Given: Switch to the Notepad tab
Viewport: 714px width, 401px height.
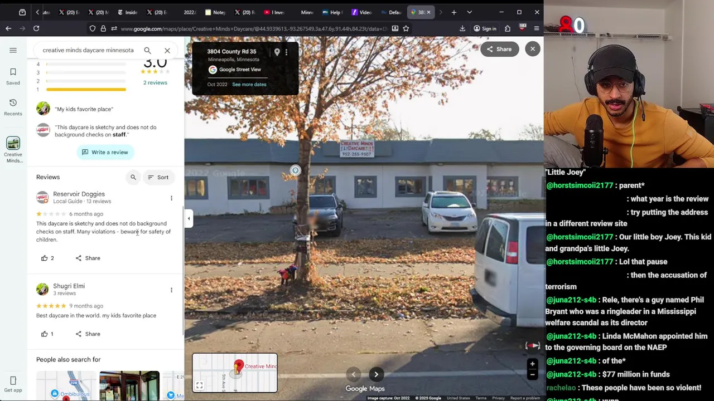Looking at the screenshot, I should [216, 12].
